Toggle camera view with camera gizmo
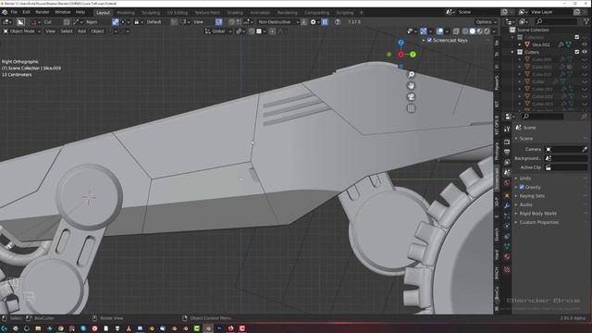592x333 pixels. [411, 97]
